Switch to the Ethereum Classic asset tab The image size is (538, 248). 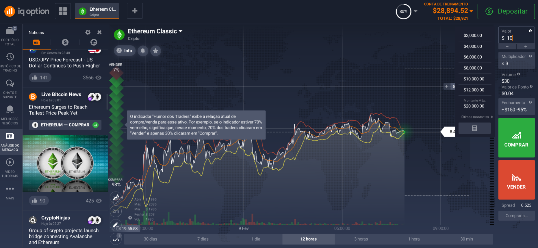[x=97, y=11]
